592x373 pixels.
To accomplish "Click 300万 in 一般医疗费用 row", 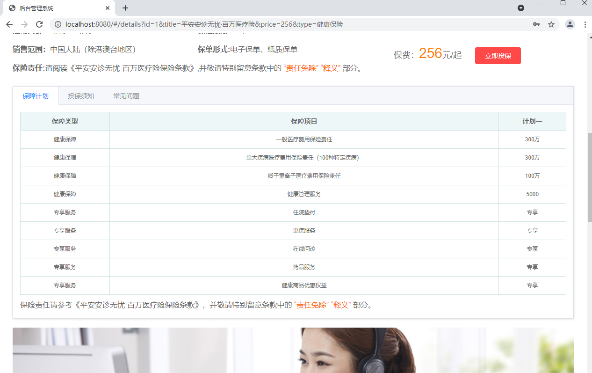I will coord(532,139).
